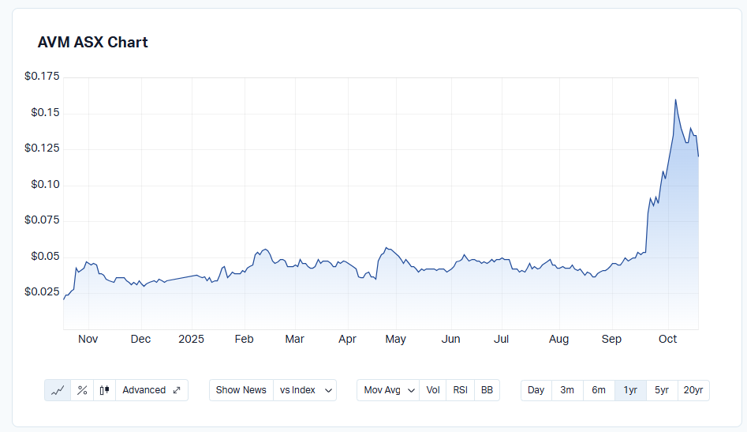This screenshot has height=432, width=747.
Task: Select the 1yr time range
Action: (x=630, y=390)
